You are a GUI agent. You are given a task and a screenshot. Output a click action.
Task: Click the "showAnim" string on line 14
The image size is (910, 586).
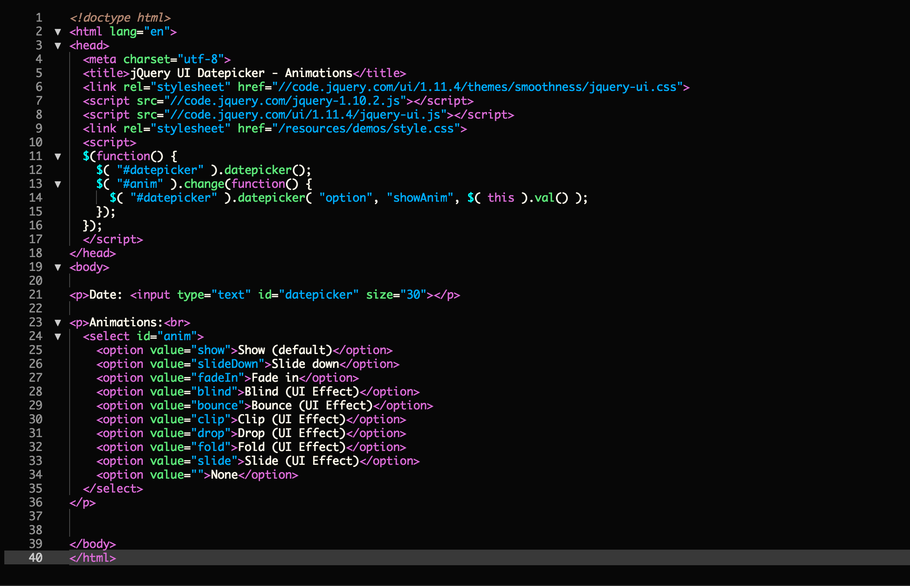420,198
